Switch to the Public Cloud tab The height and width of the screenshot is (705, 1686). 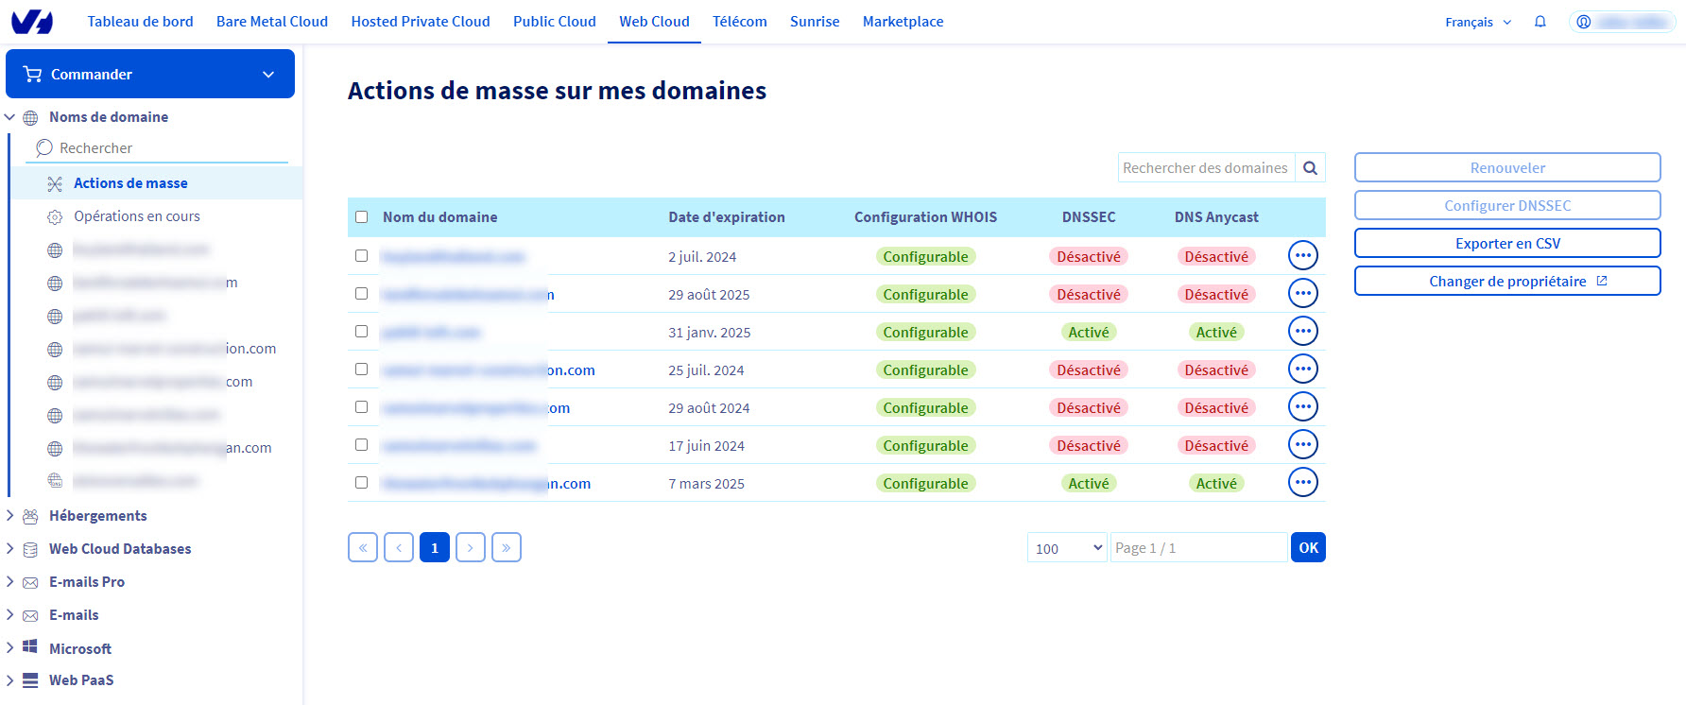click(x=555, y=22)
